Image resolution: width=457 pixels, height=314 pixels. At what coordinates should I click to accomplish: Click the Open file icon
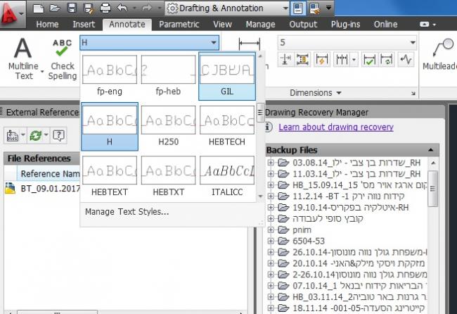pyautogui.click(x=55, y=8)
